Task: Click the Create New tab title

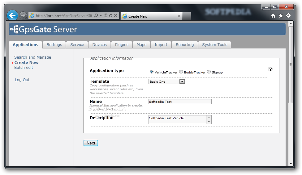Action: tap(138, 16)
